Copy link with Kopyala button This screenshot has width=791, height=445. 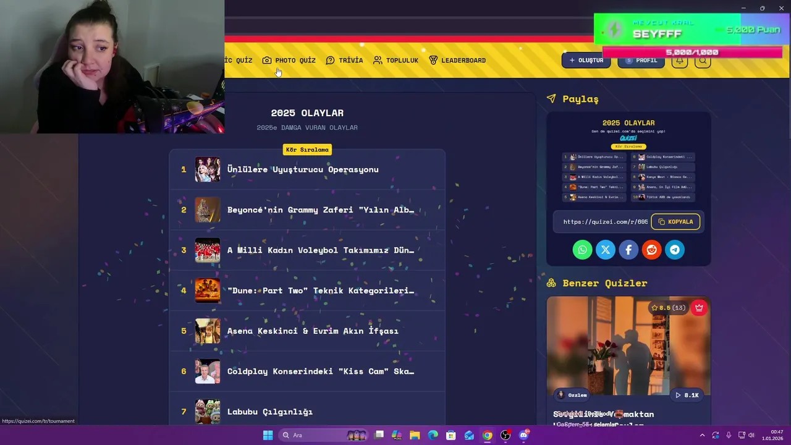point(675,221)
